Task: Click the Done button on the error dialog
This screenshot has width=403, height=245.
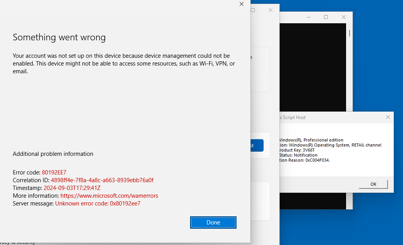Action: tap(213, 222)
